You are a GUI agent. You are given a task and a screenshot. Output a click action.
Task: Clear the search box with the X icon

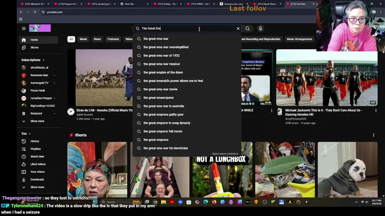point(238,28)
